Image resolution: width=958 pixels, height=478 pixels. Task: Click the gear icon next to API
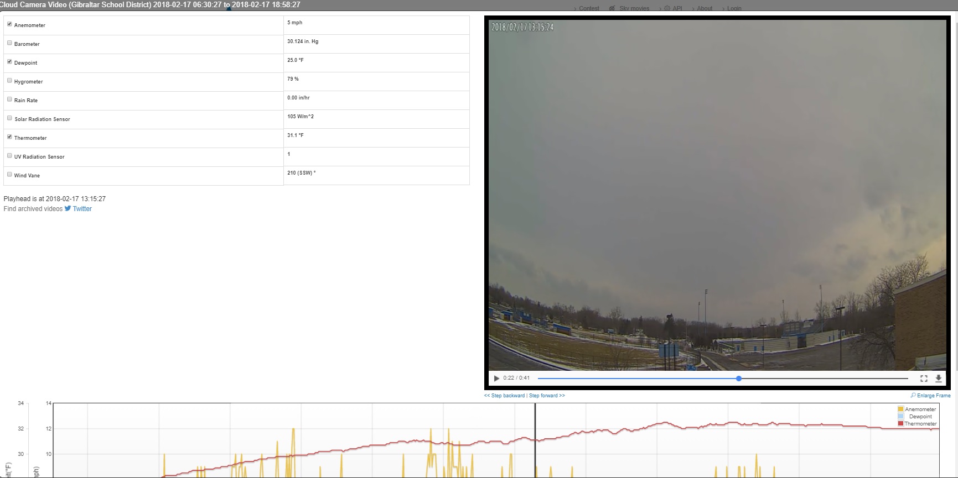pyautogui.click(x=667, y=8)
